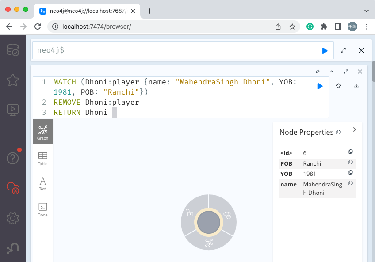The image size is (375, 262).
Task: Bookmark this tab with star
Action: coord(292,27)
